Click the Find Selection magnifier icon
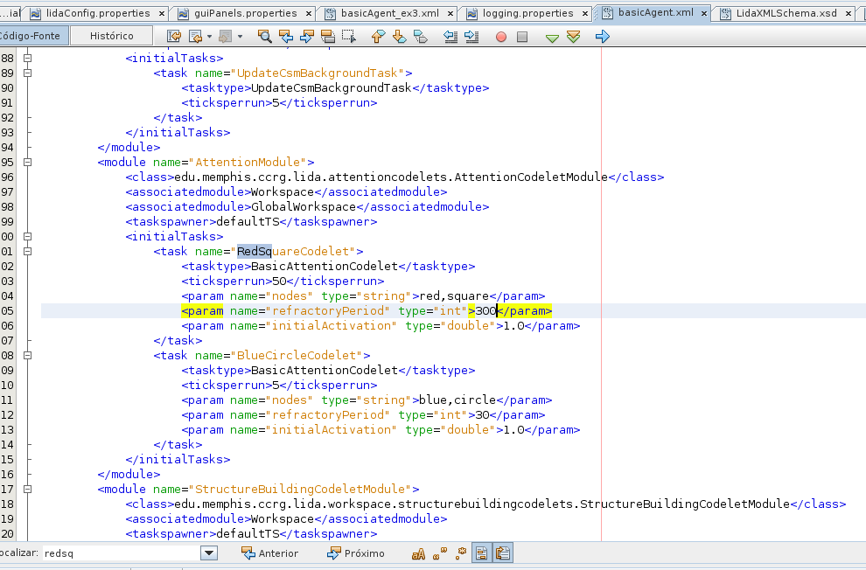Viewport: 866px width, 570px height. coord(264,37)
